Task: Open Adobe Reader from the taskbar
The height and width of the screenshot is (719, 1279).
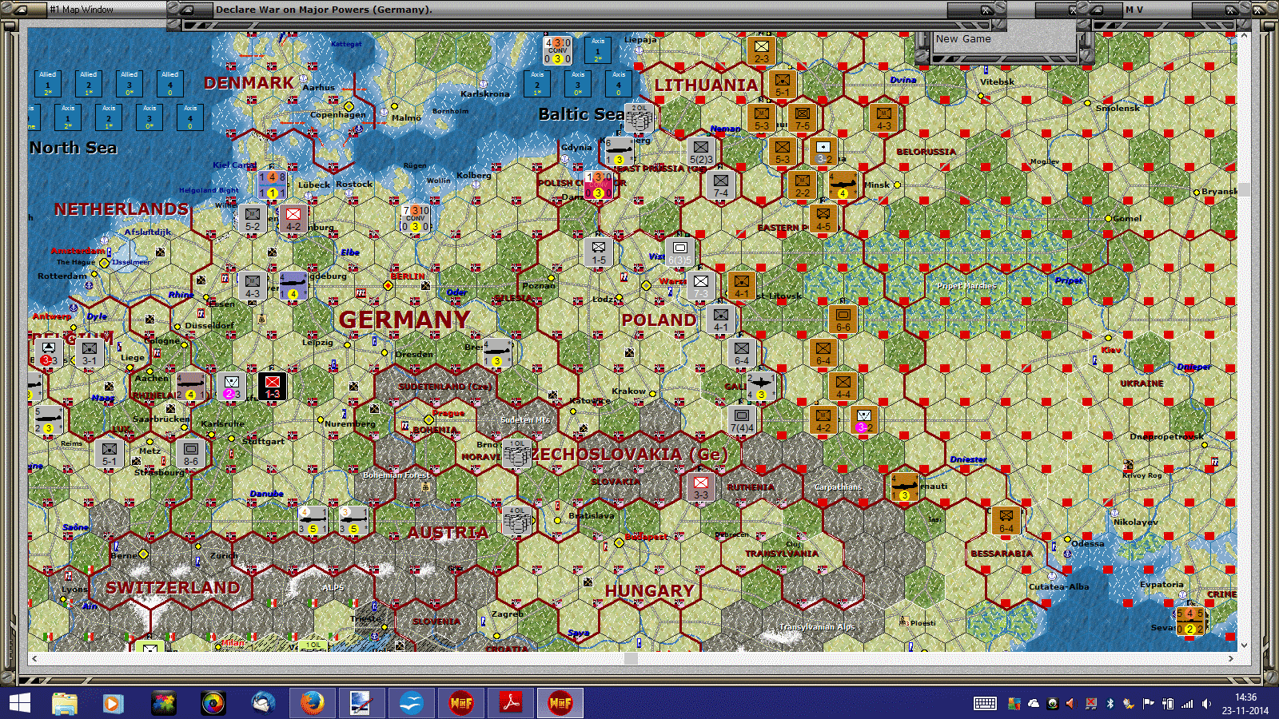Action: [511, 703]
